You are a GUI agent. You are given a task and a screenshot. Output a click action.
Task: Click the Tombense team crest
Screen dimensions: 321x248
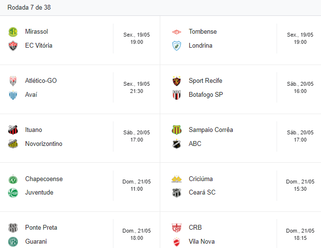177,32
